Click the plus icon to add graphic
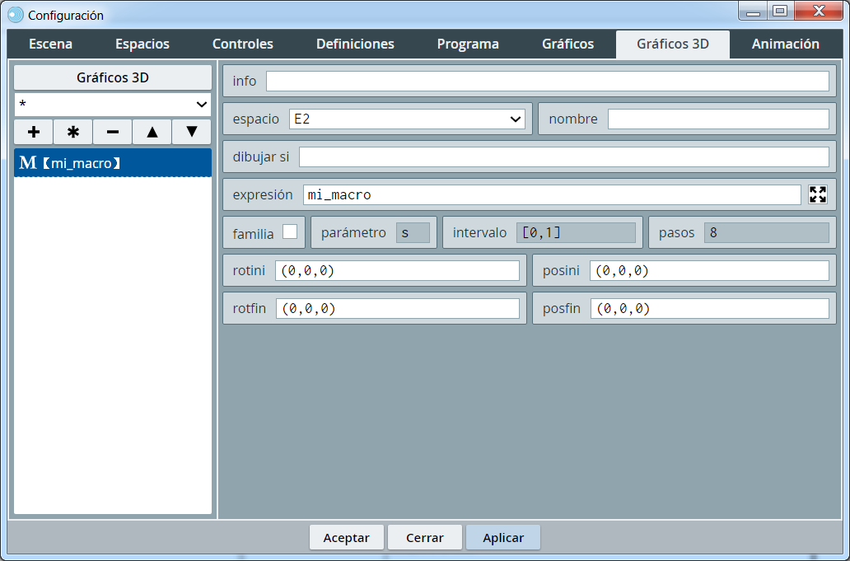 pos(34,132)
